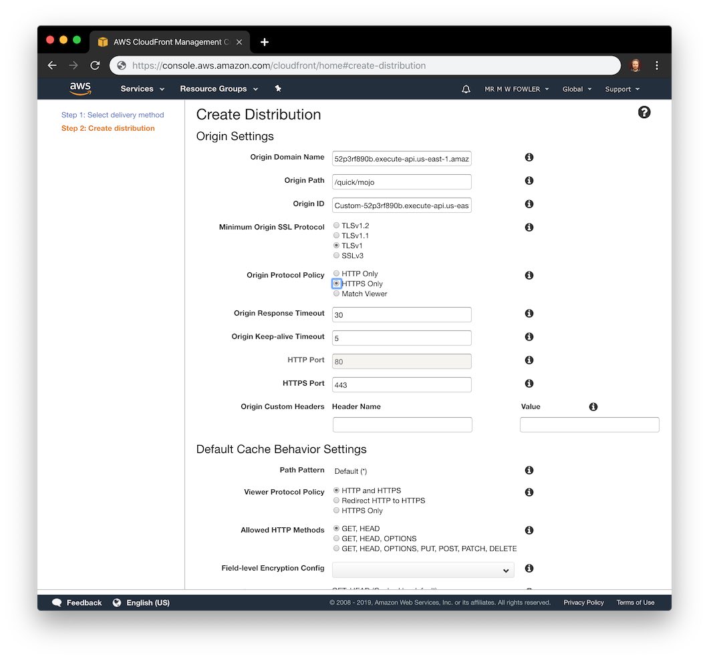Go to Step 1: Select delivery method
Viewport: 709px width, 660px height.
click(112, 115)
